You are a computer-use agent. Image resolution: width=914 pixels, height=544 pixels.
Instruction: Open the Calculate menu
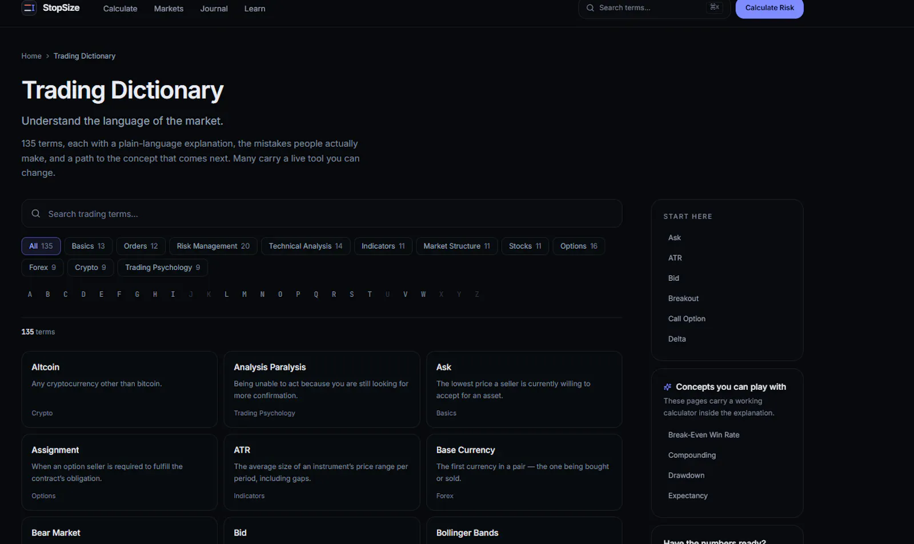[120, 9]
